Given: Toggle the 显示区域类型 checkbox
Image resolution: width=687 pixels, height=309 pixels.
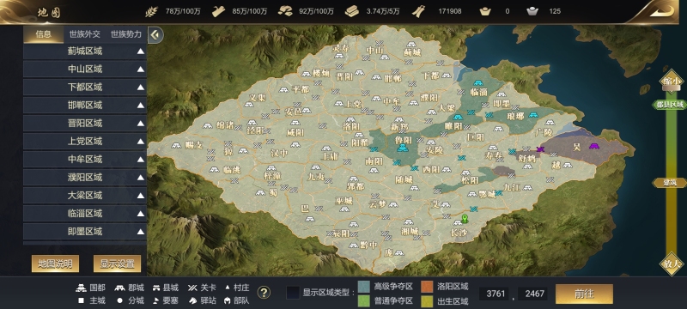Looking at the screenshot, I should point(293,293).
